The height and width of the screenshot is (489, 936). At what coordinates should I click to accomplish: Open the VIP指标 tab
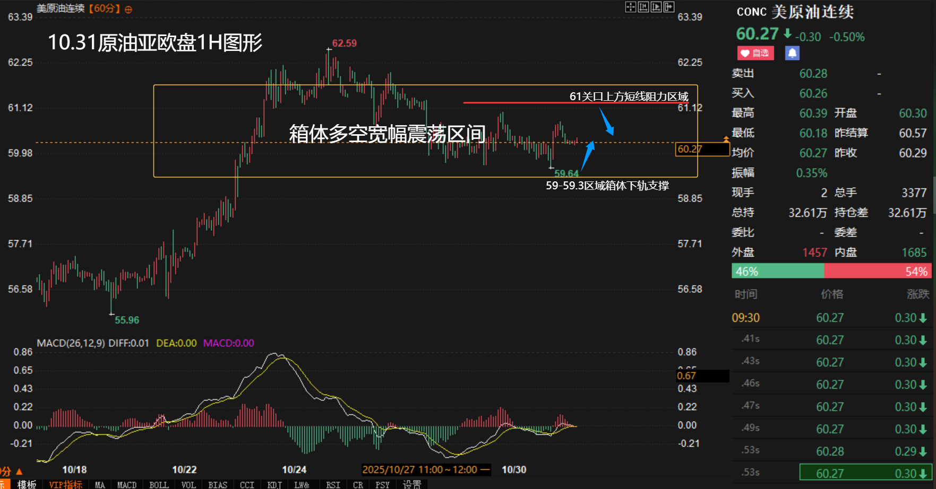point(65,485)
